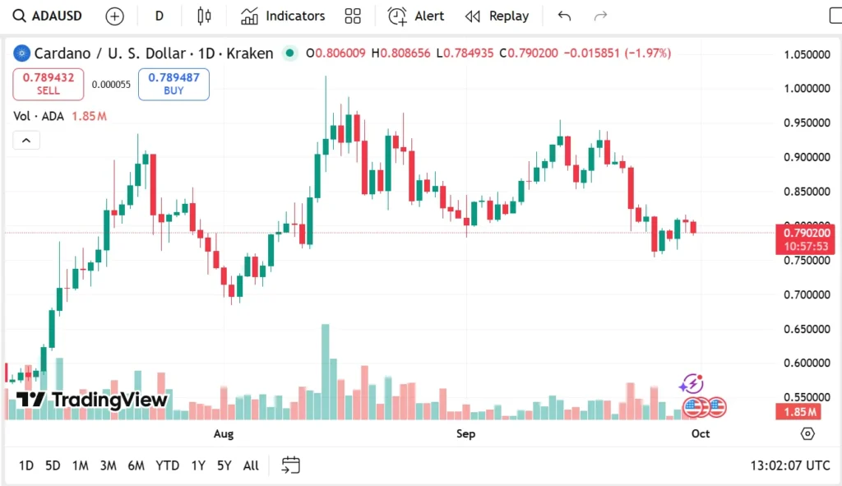
Task: Open the Indicators menu
Action: (283, 16)
